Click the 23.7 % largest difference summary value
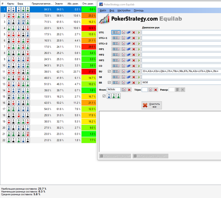 42,189
